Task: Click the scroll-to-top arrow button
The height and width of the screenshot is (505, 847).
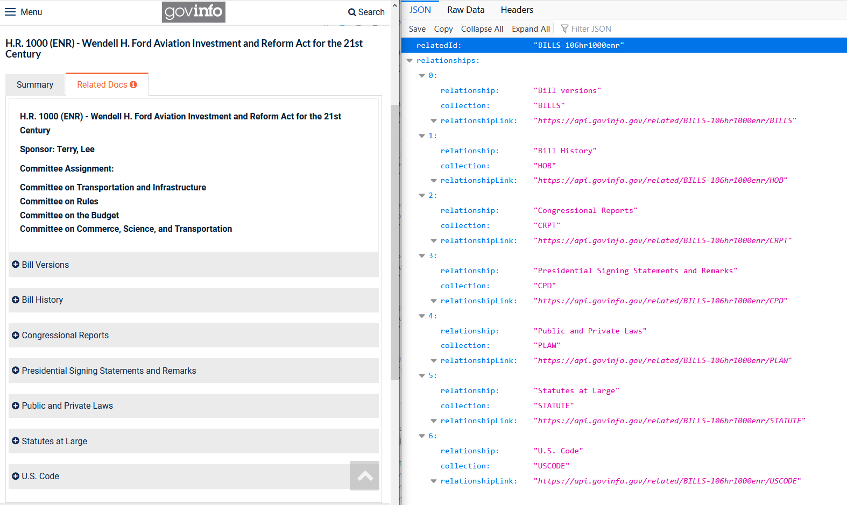Action: [364, 475]
